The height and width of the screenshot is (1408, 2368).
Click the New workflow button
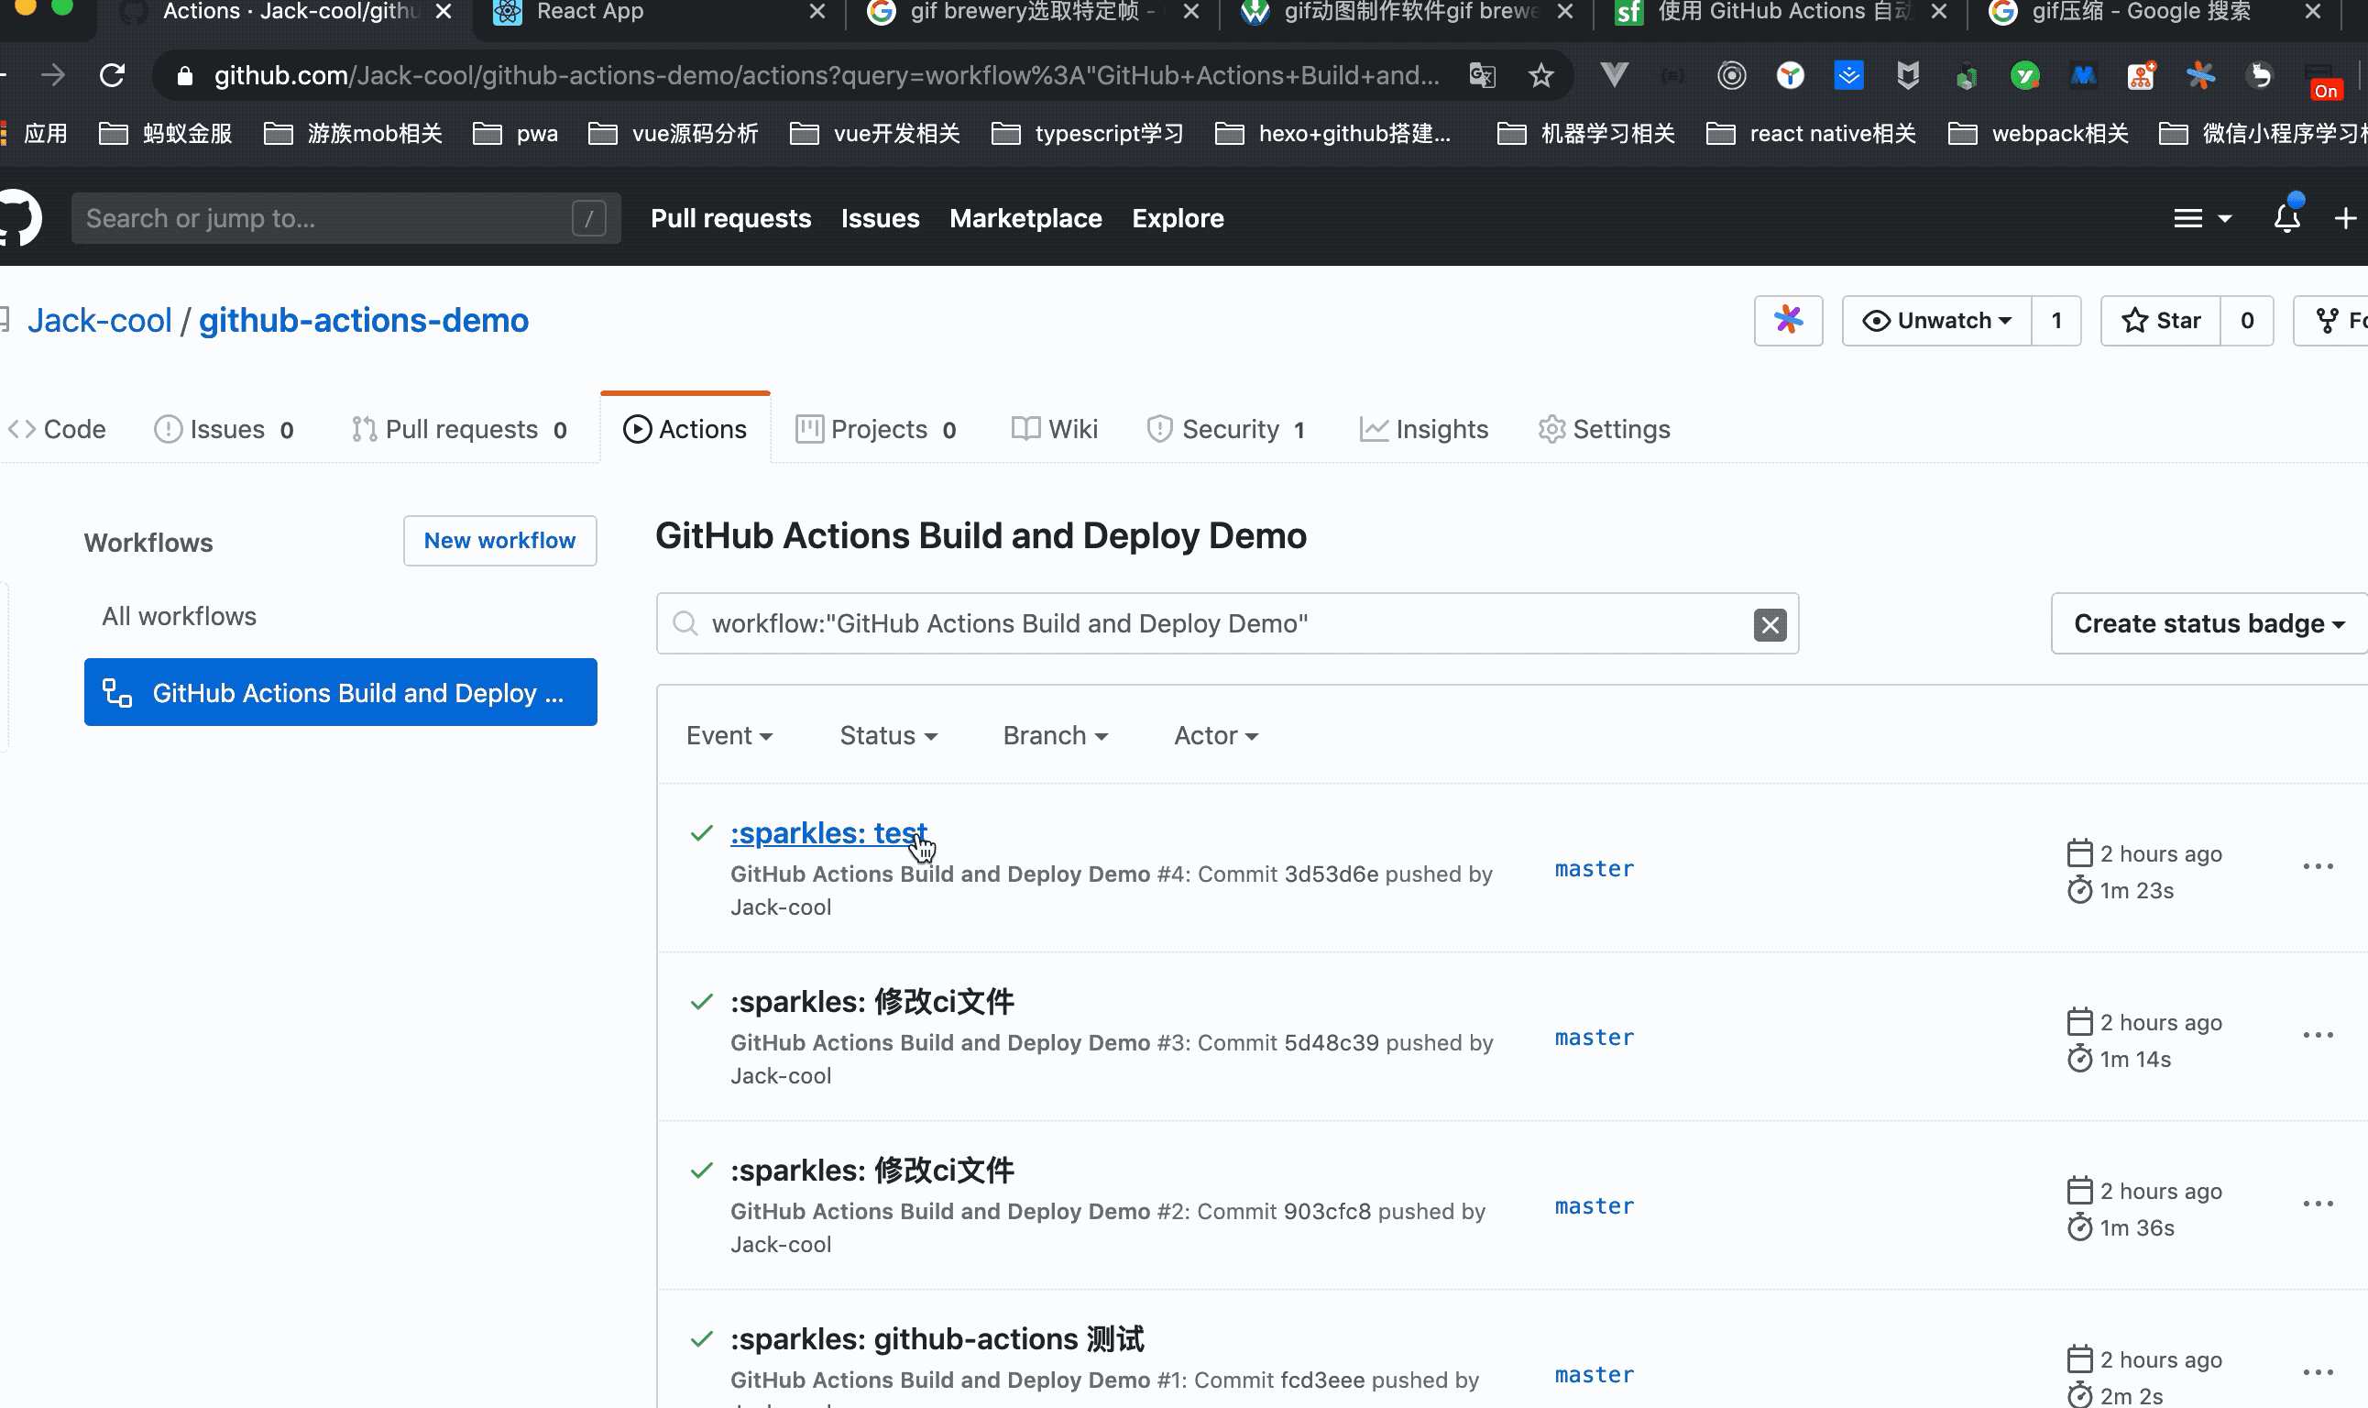click(x=499, y=541)
